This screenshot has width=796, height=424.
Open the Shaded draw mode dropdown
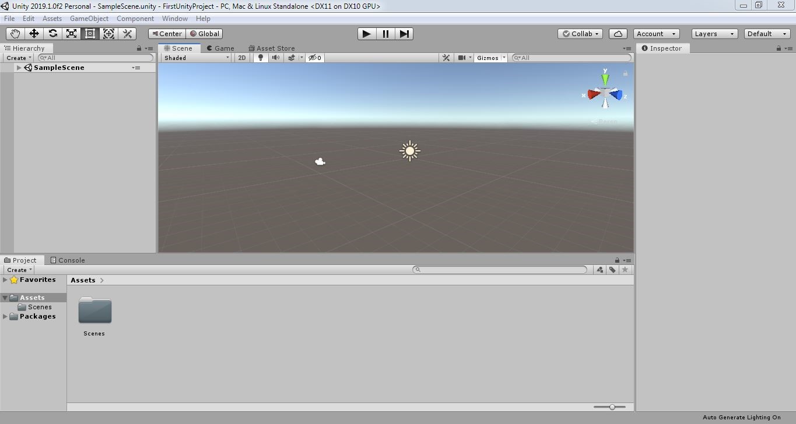pyautogui.click(x=195, y=58)
